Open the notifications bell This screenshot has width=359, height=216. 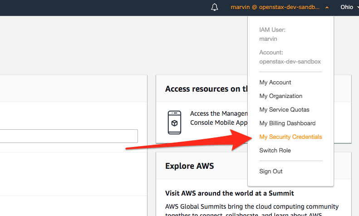(x=215, y=7)
